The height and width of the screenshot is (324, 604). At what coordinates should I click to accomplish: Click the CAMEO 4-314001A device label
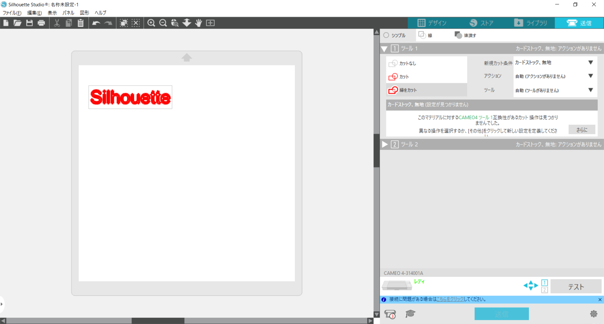coord(403,273)
